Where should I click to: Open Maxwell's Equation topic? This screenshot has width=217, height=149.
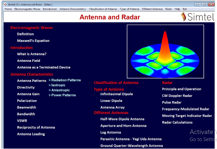[33, 41]
